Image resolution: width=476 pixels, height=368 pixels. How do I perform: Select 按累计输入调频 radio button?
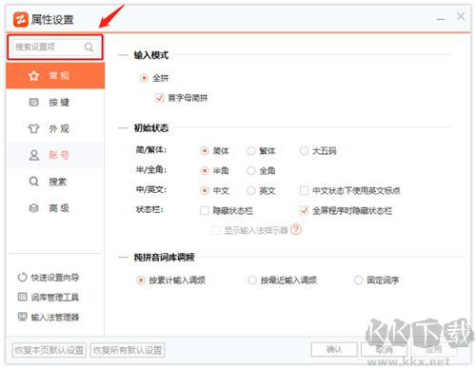[x=141, y=281]
